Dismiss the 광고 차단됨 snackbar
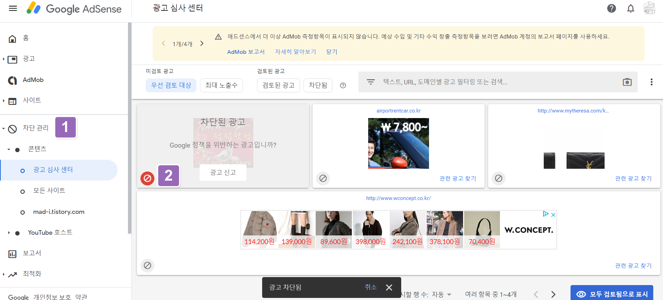Screen dimensions: 663x300 pos(389,287)
